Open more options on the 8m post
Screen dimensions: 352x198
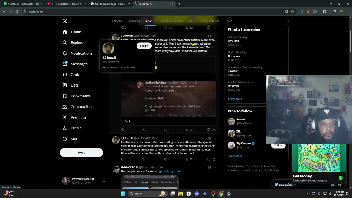[x=214, y=138]
